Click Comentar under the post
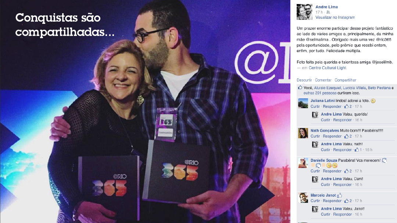This screenshot has height=223, width=397. click(x=323, y=80)
